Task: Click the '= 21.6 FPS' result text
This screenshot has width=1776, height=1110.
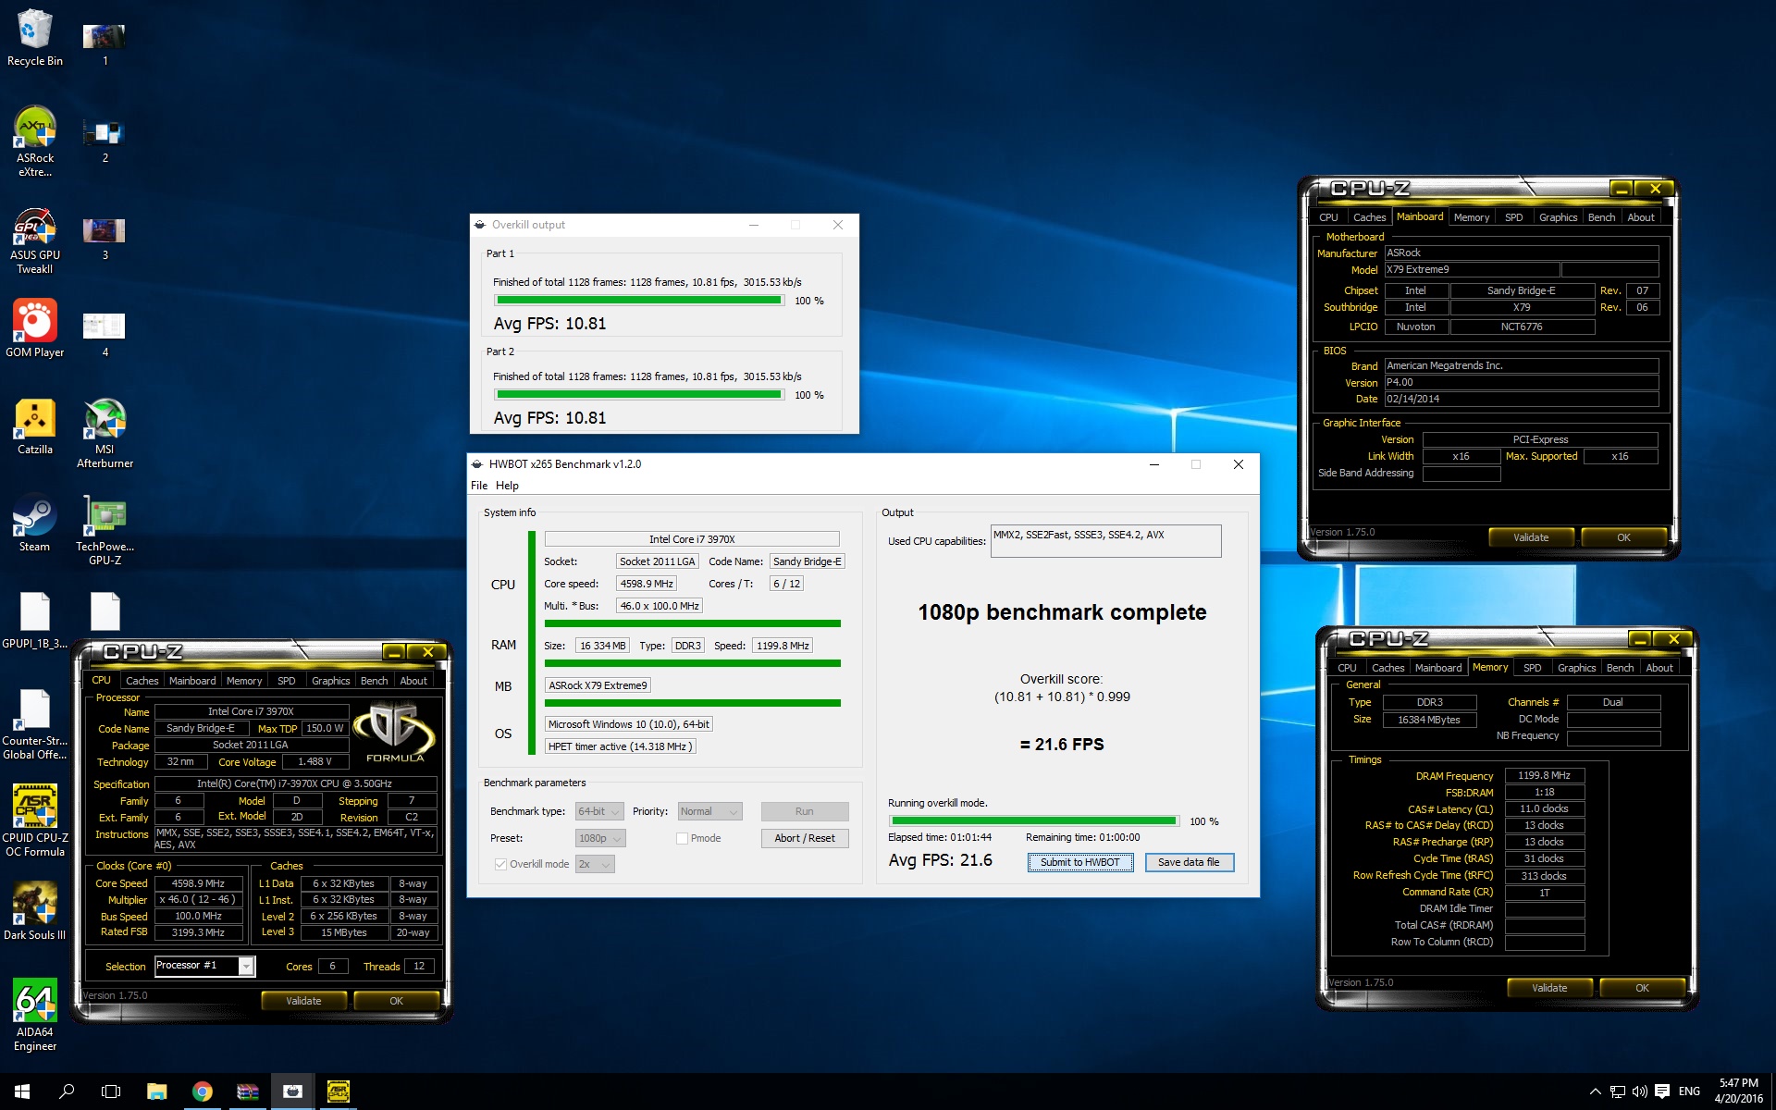Action: pyautogui.click(x=1062, y=745)
